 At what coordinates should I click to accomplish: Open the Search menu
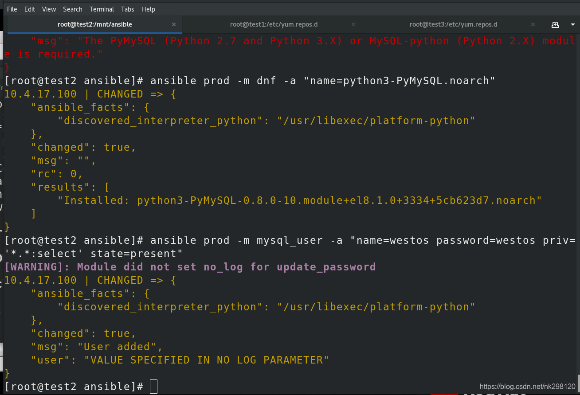tap(73, 9)
